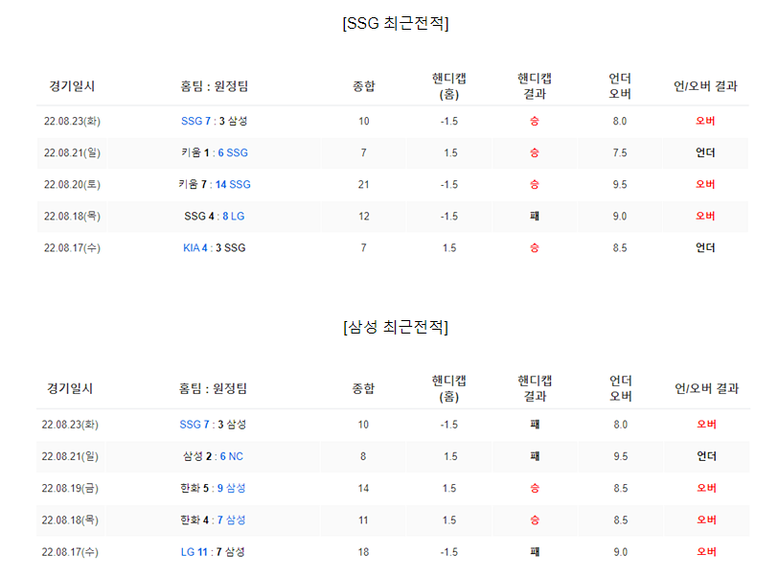This screenshot has width=778, height=577.
Task: Select the 22.08.19(금) date cell
Action: point(70,488)
